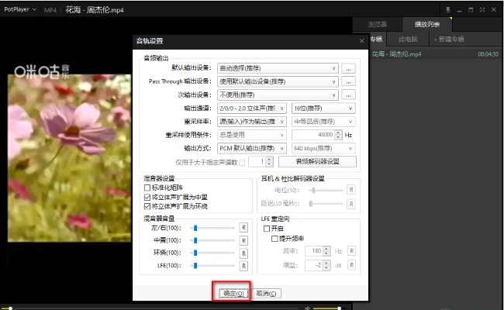Uncheck 将立体声扩展为环绕
504x310 pixels.
pos(147,206)
